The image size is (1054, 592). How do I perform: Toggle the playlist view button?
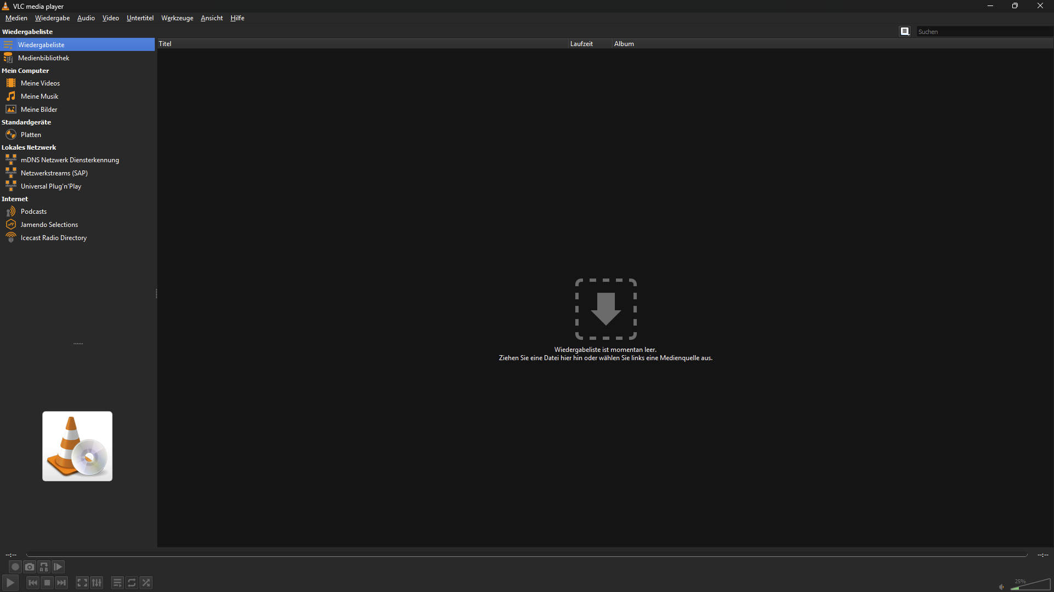[x=117, y=583]
